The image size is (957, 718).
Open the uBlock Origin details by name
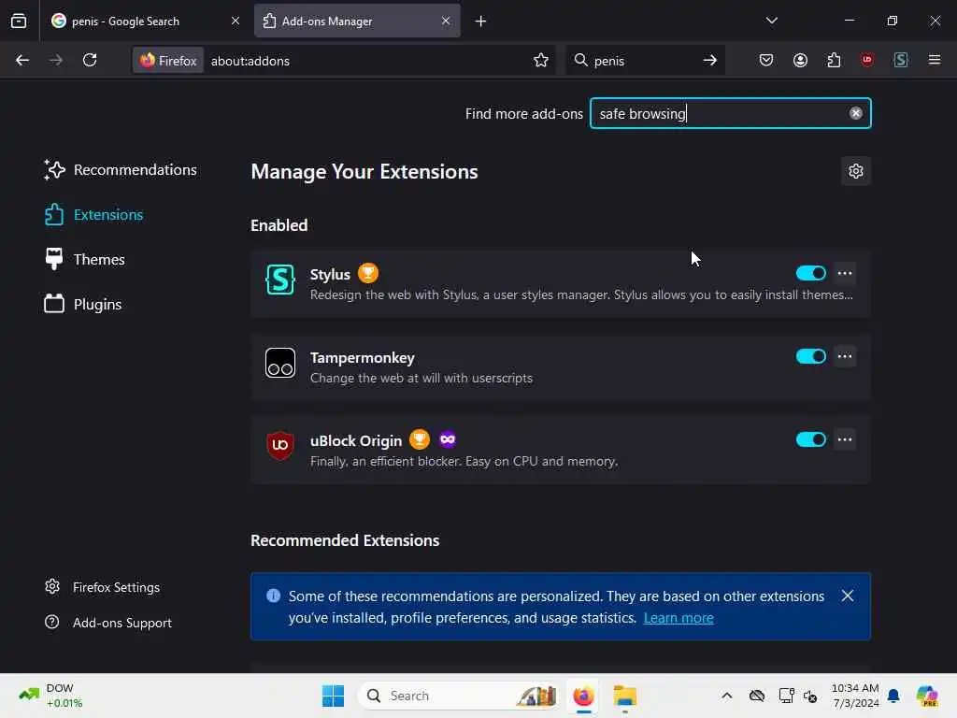pyautogui.click(x=356, y=441)
